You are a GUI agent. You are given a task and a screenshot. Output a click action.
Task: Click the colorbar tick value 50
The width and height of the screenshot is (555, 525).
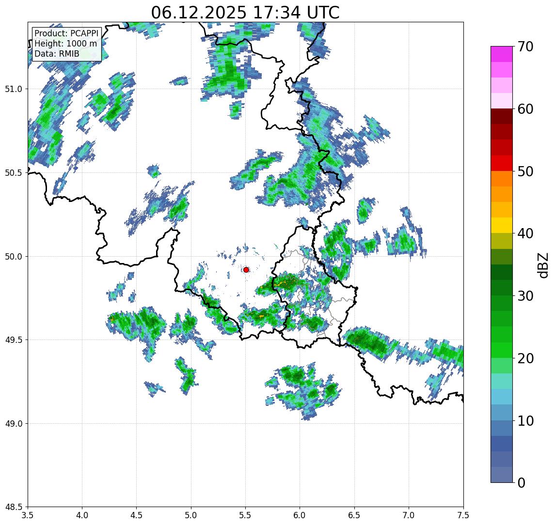click(x=525, y=171)
